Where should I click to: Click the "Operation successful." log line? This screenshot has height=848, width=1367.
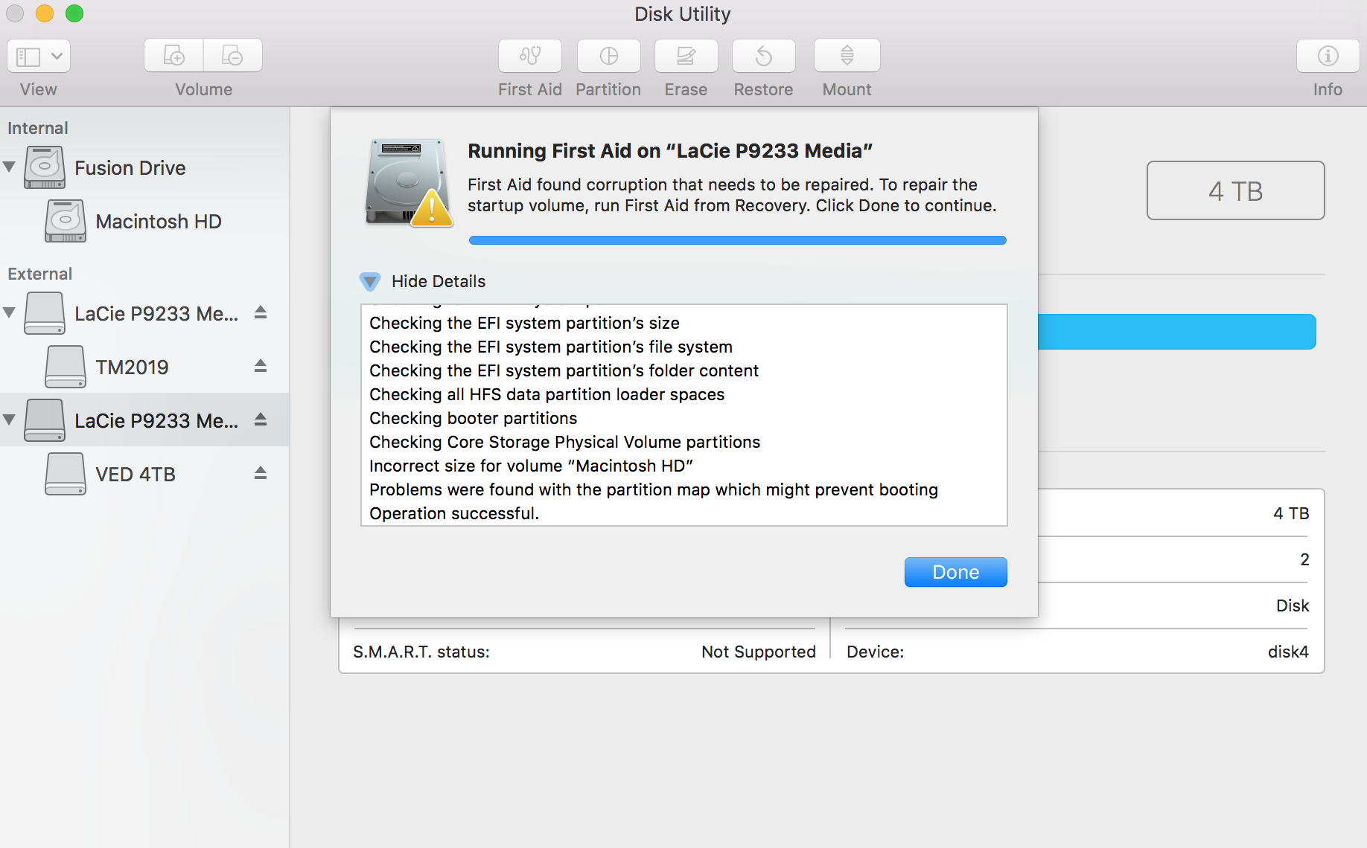tap(454, 513)
